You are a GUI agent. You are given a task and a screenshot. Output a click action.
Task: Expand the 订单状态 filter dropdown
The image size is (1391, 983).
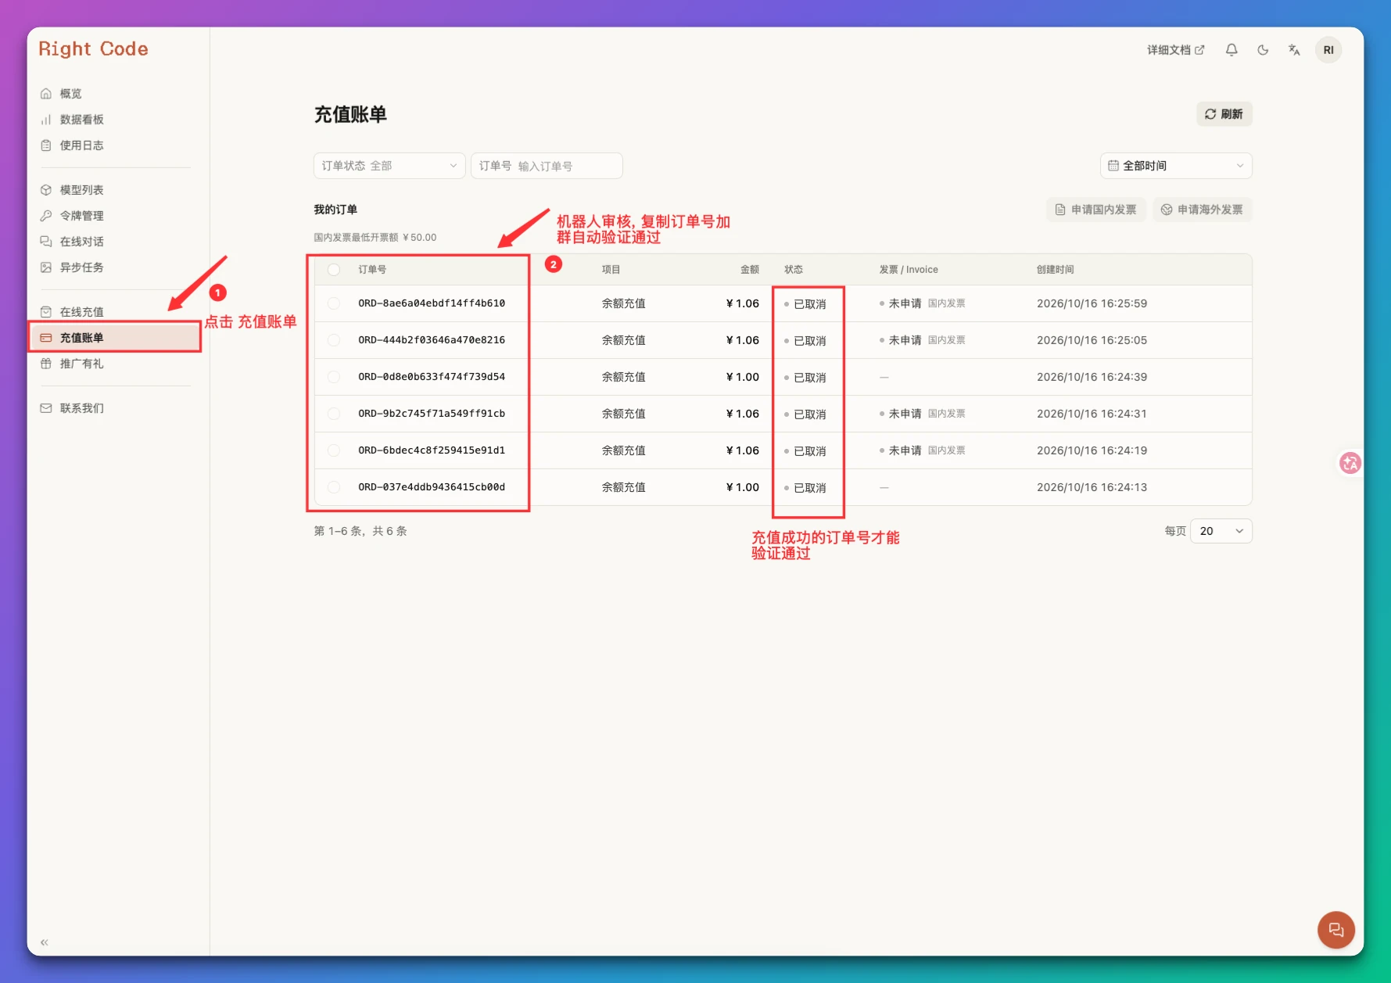tap(389, 166)
